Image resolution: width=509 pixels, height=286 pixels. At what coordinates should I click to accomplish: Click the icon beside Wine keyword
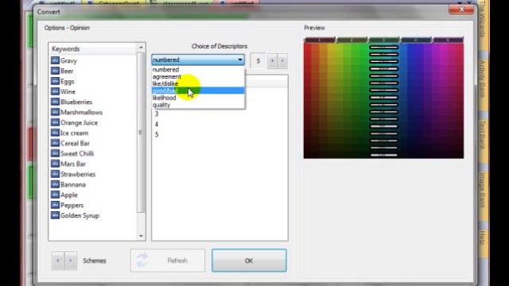pos(55,92)
